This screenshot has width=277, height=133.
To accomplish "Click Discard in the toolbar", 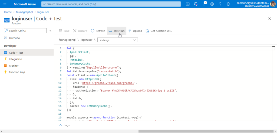I will point(80,31).
